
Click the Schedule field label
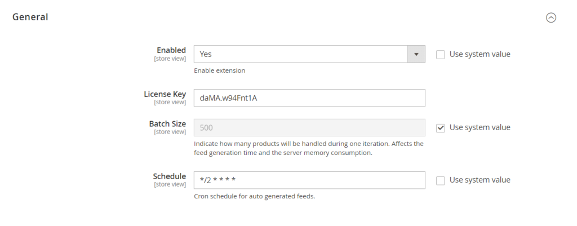click(x=169, y=176)
